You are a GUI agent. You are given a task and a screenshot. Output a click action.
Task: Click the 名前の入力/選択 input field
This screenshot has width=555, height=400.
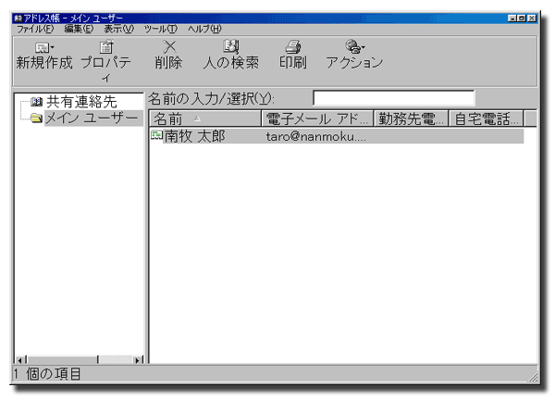pyautogui.click(x=394, y=98)
